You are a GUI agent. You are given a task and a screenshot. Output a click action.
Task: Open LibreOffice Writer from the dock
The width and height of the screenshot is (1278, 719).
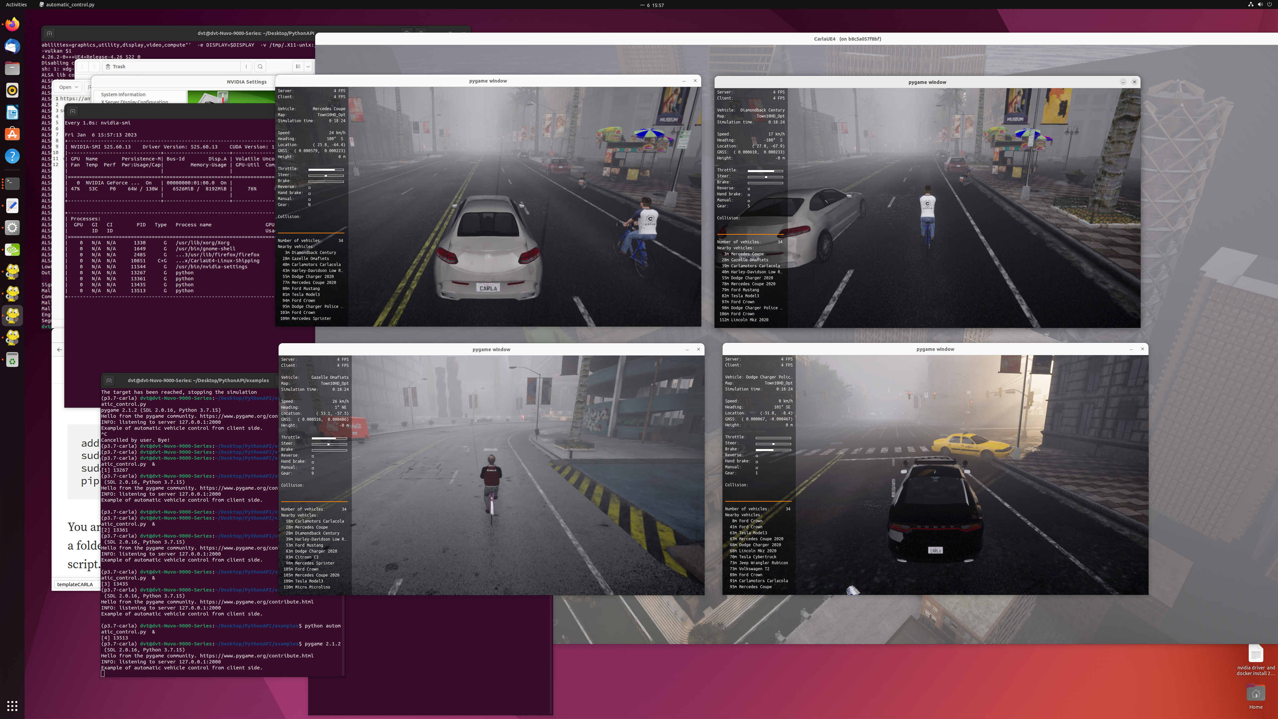(12, 112)
